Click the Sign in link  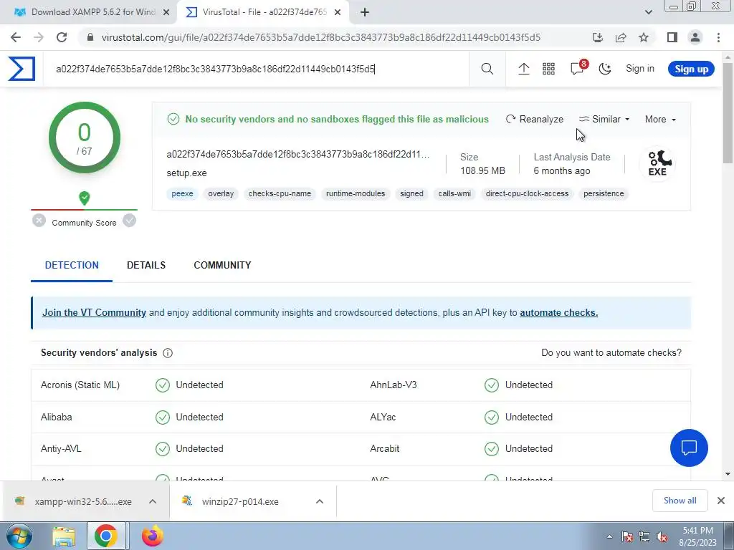pos(640,68)
